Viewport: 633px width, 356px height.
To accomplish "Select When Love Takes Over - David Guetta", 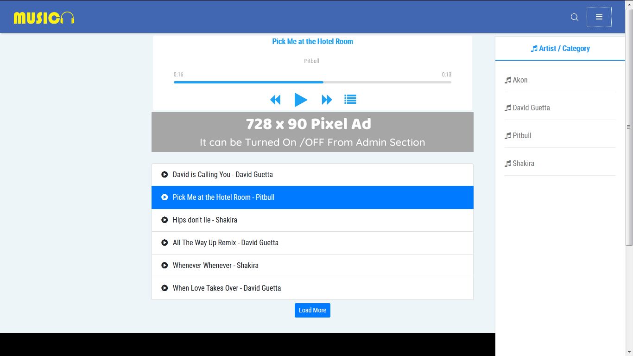I will [x=312, y=288].
